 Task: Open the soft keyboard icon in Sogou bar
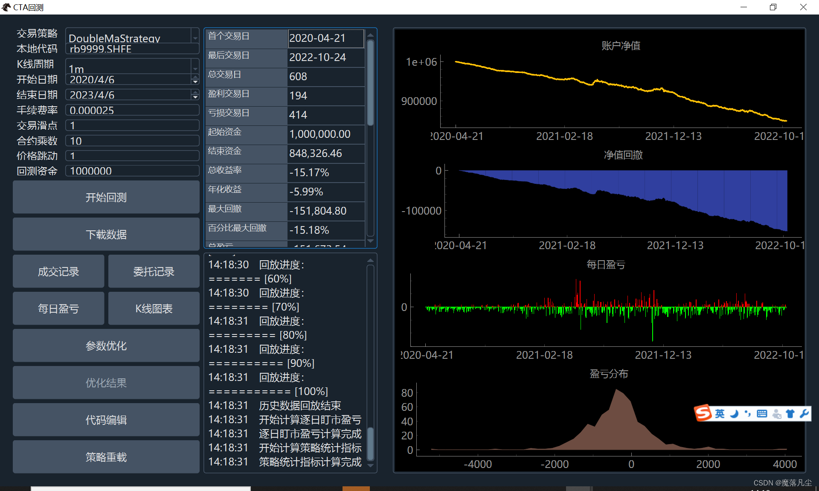pyautogui.click(x=762, y=414)
